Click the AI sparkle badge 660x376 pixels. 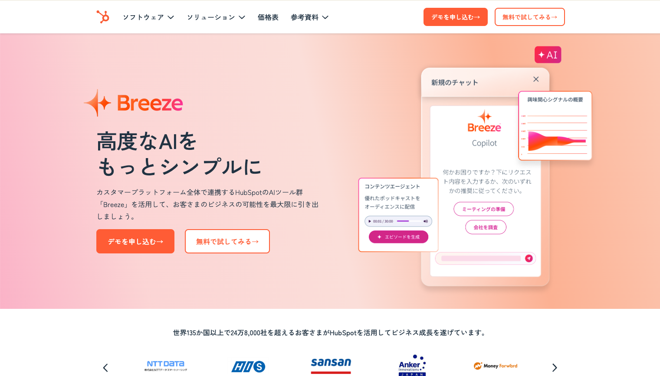tap(548, 55)
